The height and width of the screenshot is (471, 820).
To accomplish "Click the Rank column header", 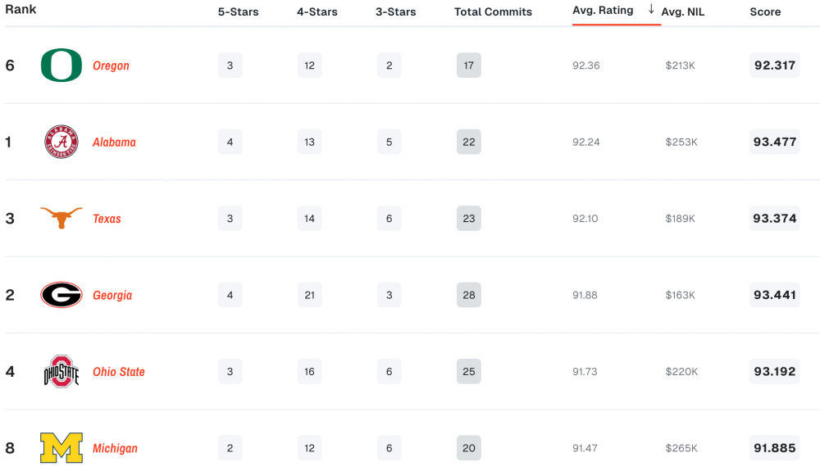I will click(20, 10).
